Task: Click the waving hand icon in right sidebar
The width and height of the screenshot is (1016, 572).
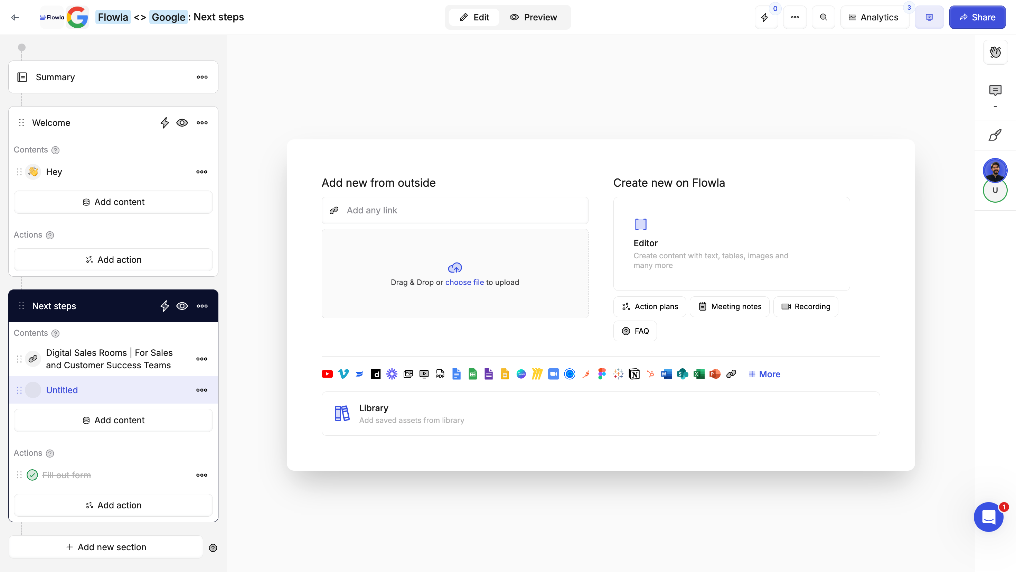Action: coord(995,52)
